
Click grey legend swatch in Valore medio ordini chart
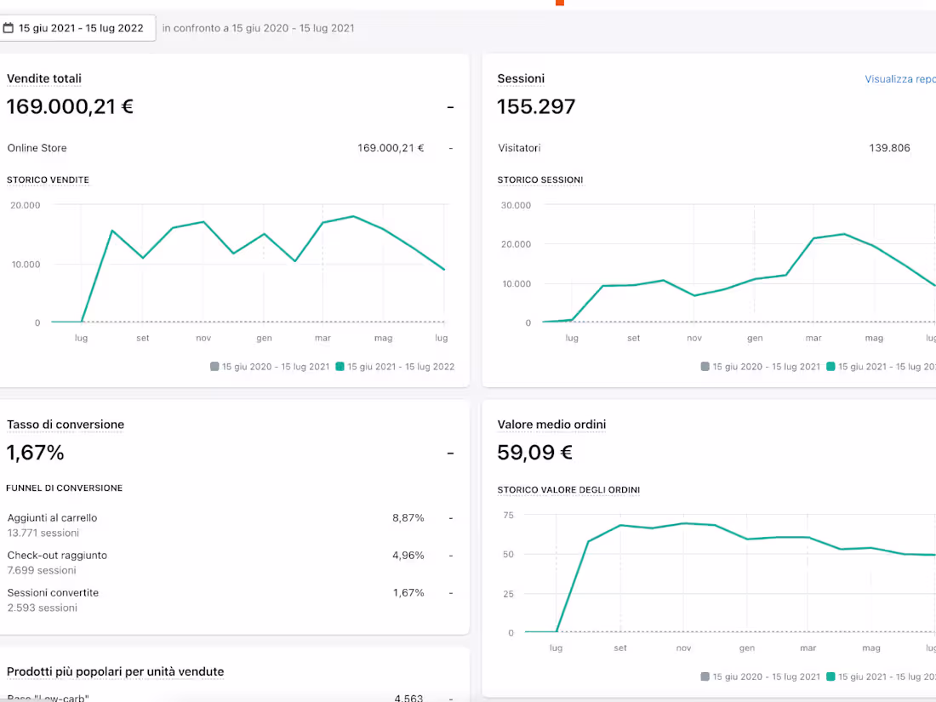(x=705, y=676)
